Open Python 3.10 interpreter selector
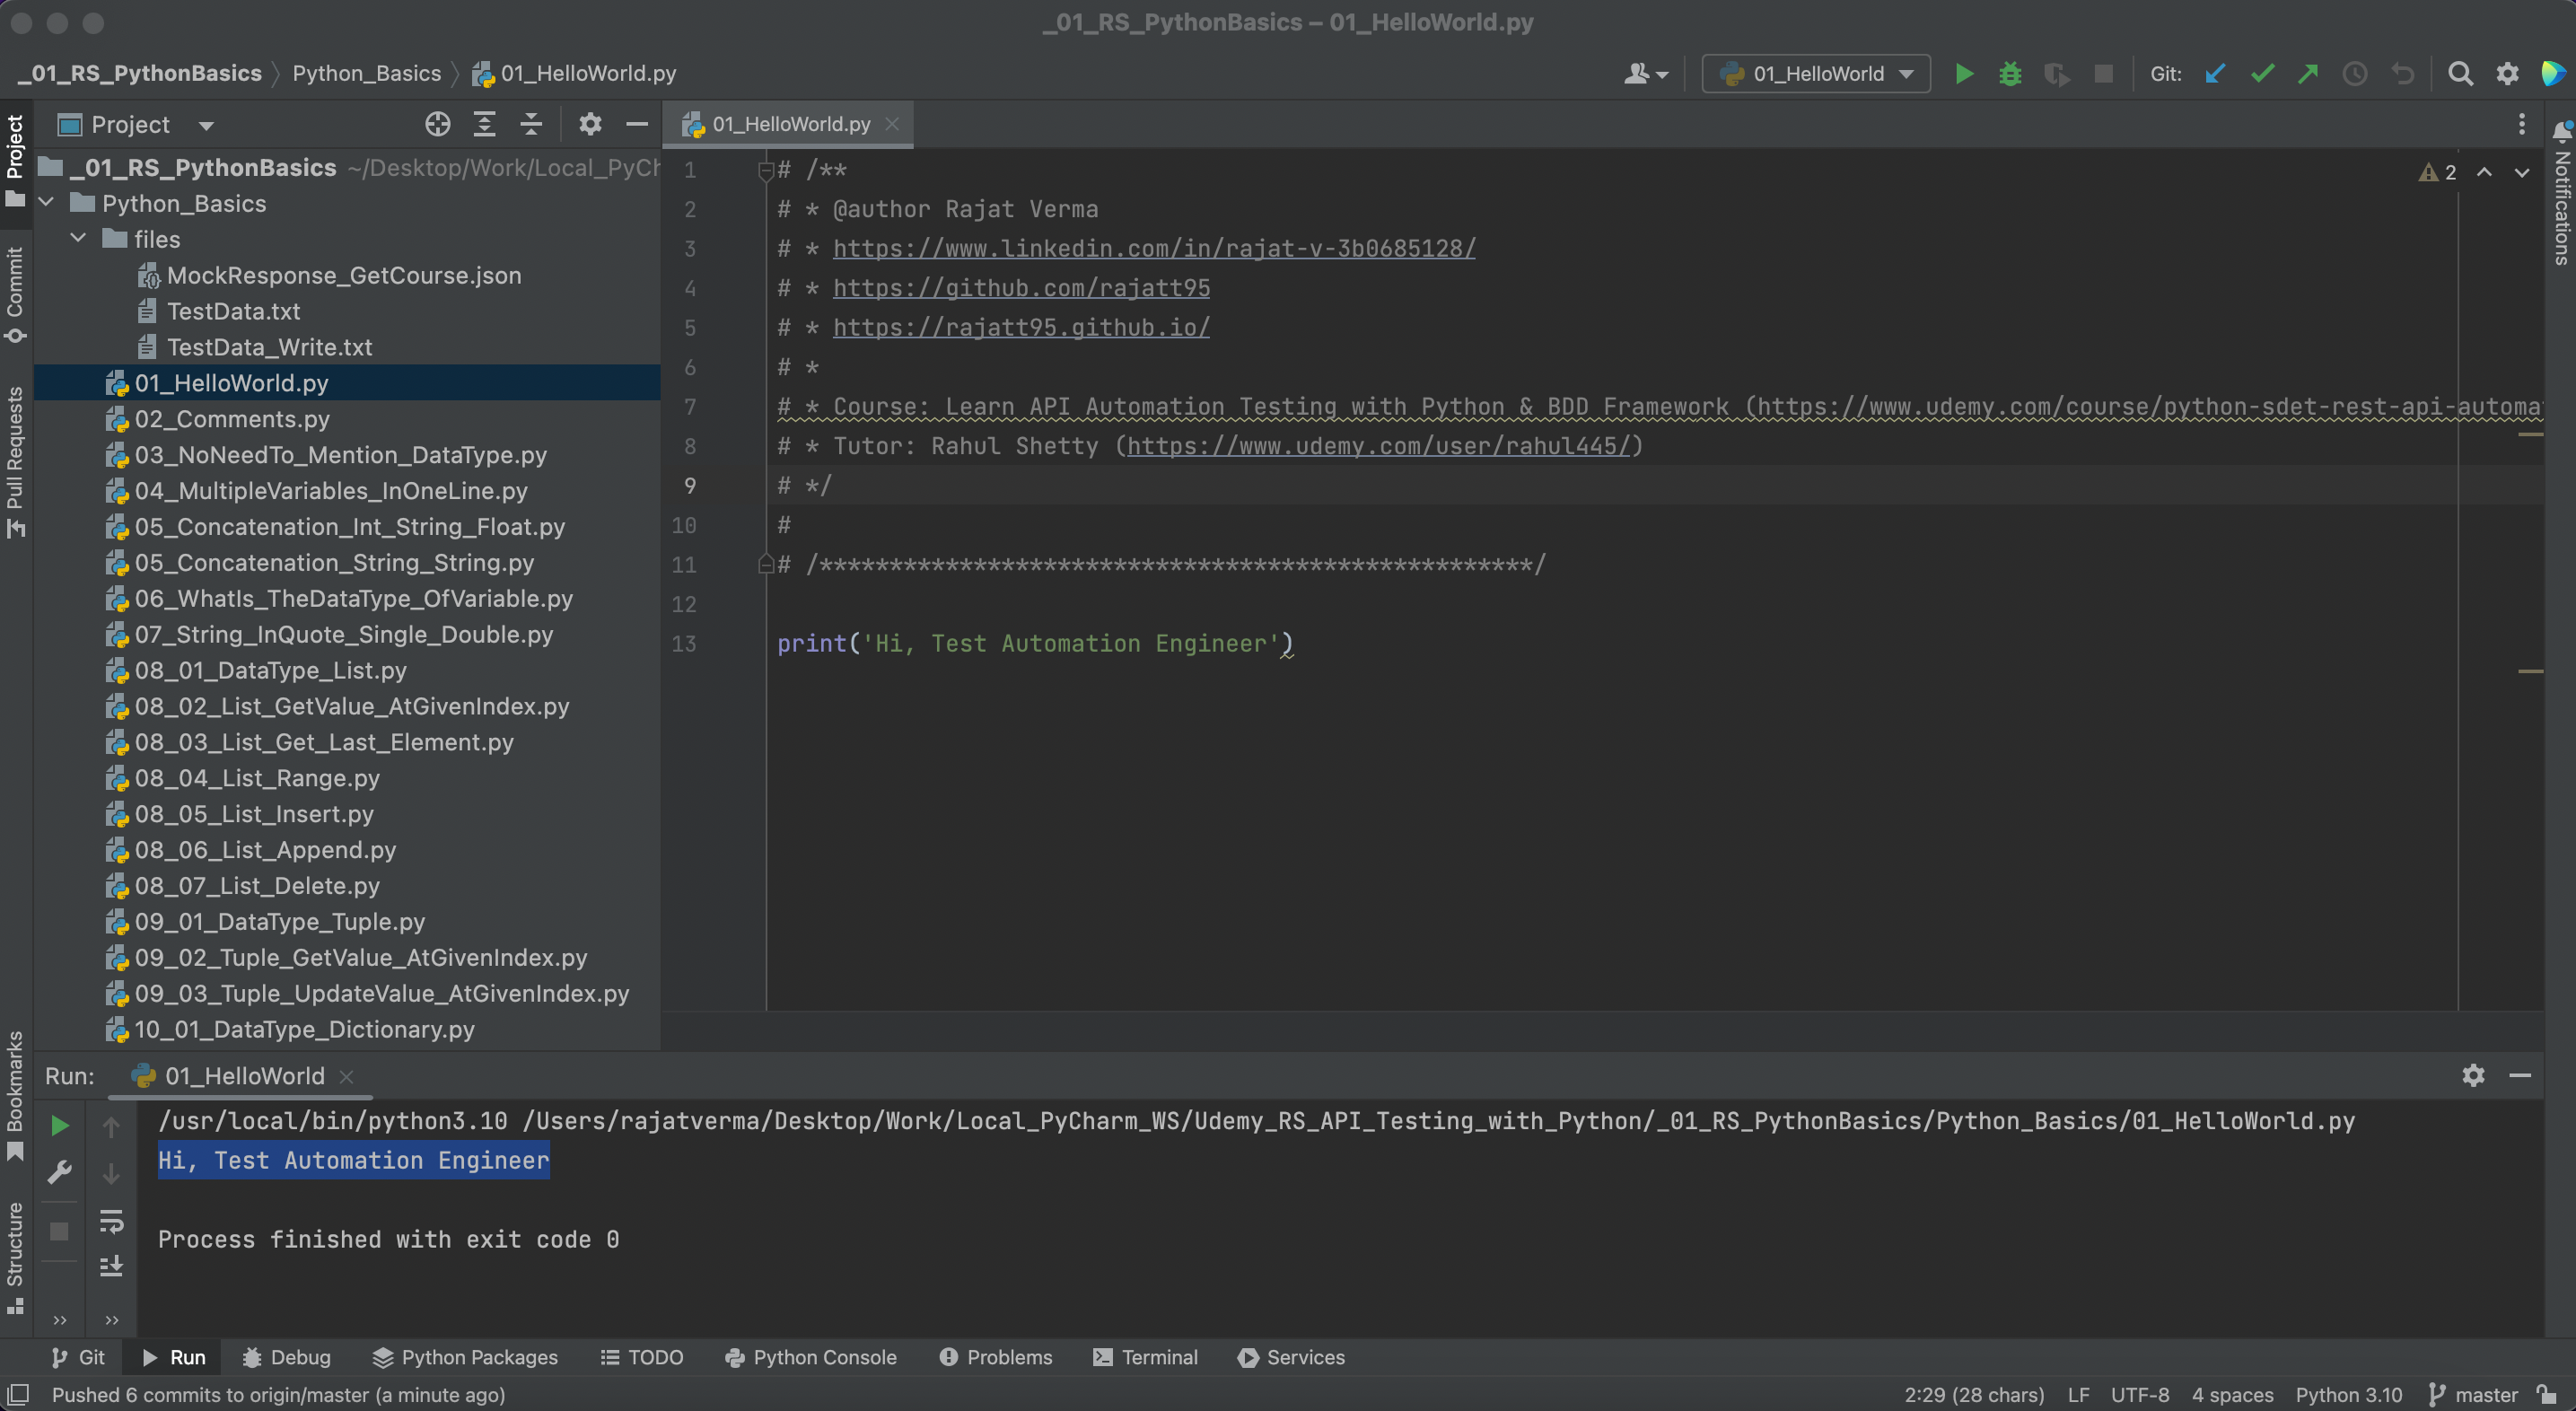The height and width of the screenshot is (1411, 2576). click(x=2348, y=1394)
